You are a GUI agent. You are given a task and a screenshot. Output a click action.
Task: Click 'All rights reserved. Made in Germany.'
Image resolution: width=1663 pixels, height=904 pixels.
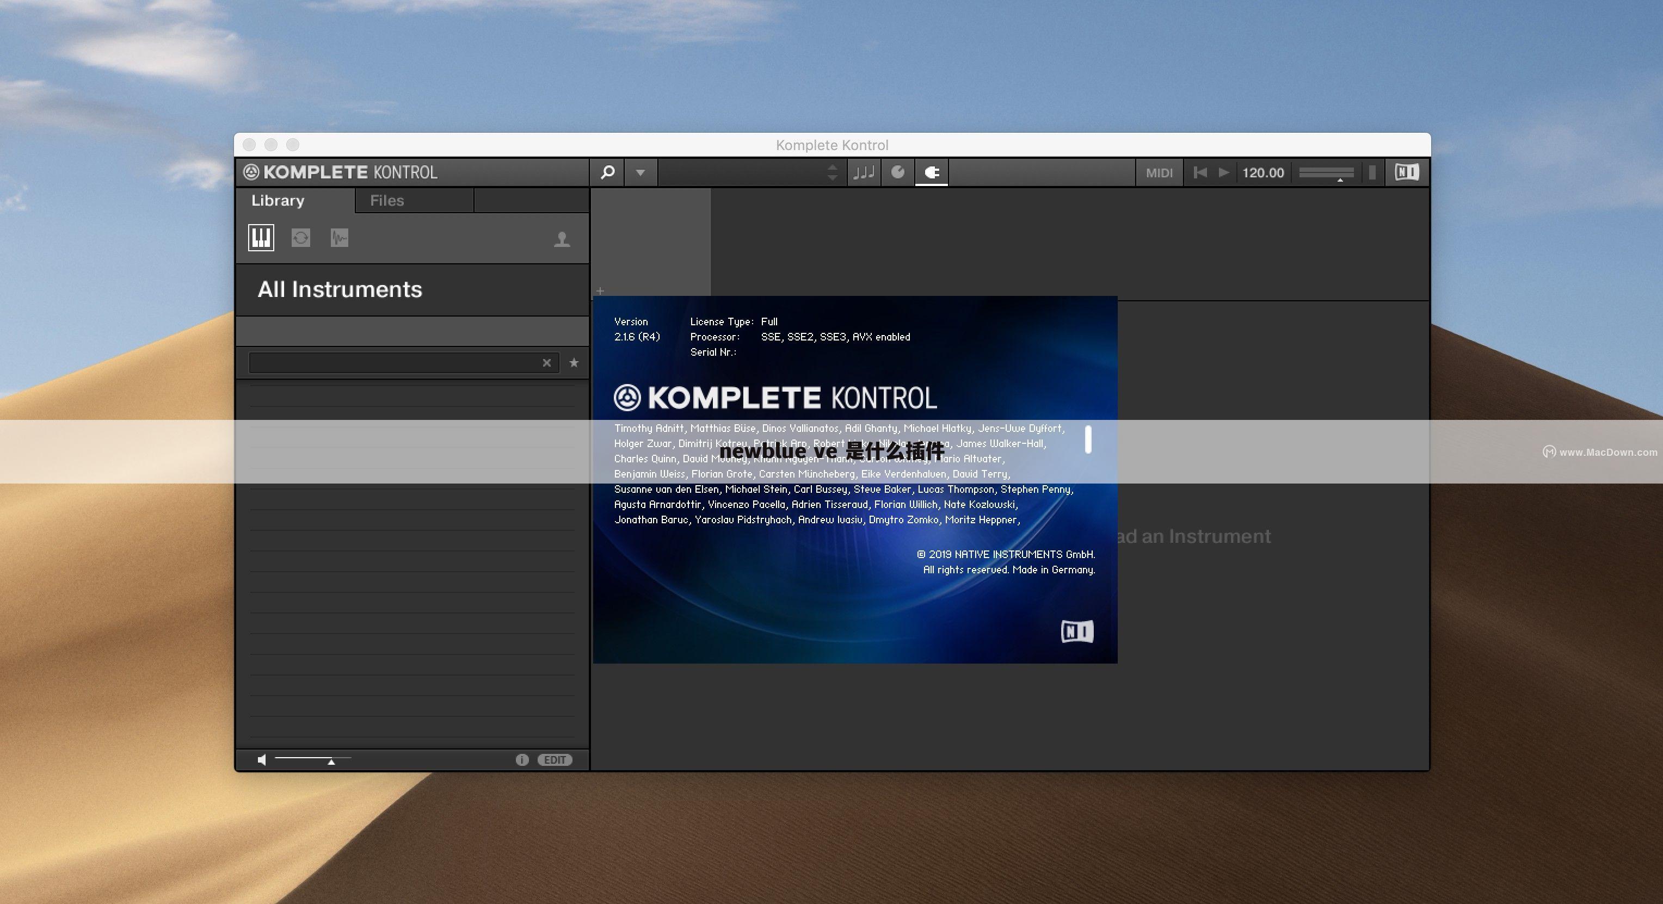click(x=1009, y=569)
